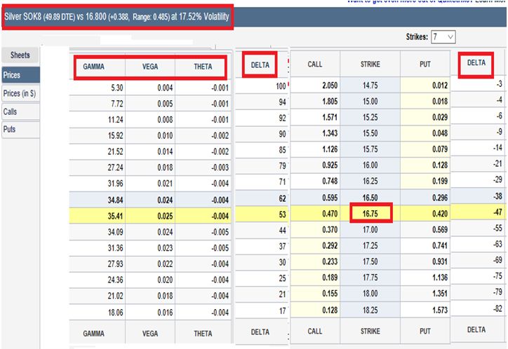Click the top CALL column header
The height and width of the screenshot is (349, 508).
coord(315,64)
